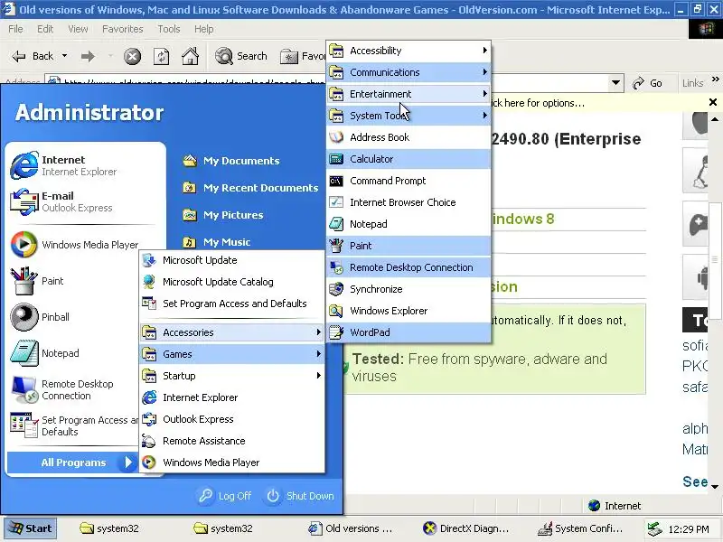Click the Notepad icon in the Accessories submenu
The width and height of the screenshot is (723, 542).
tap(336, 224)
